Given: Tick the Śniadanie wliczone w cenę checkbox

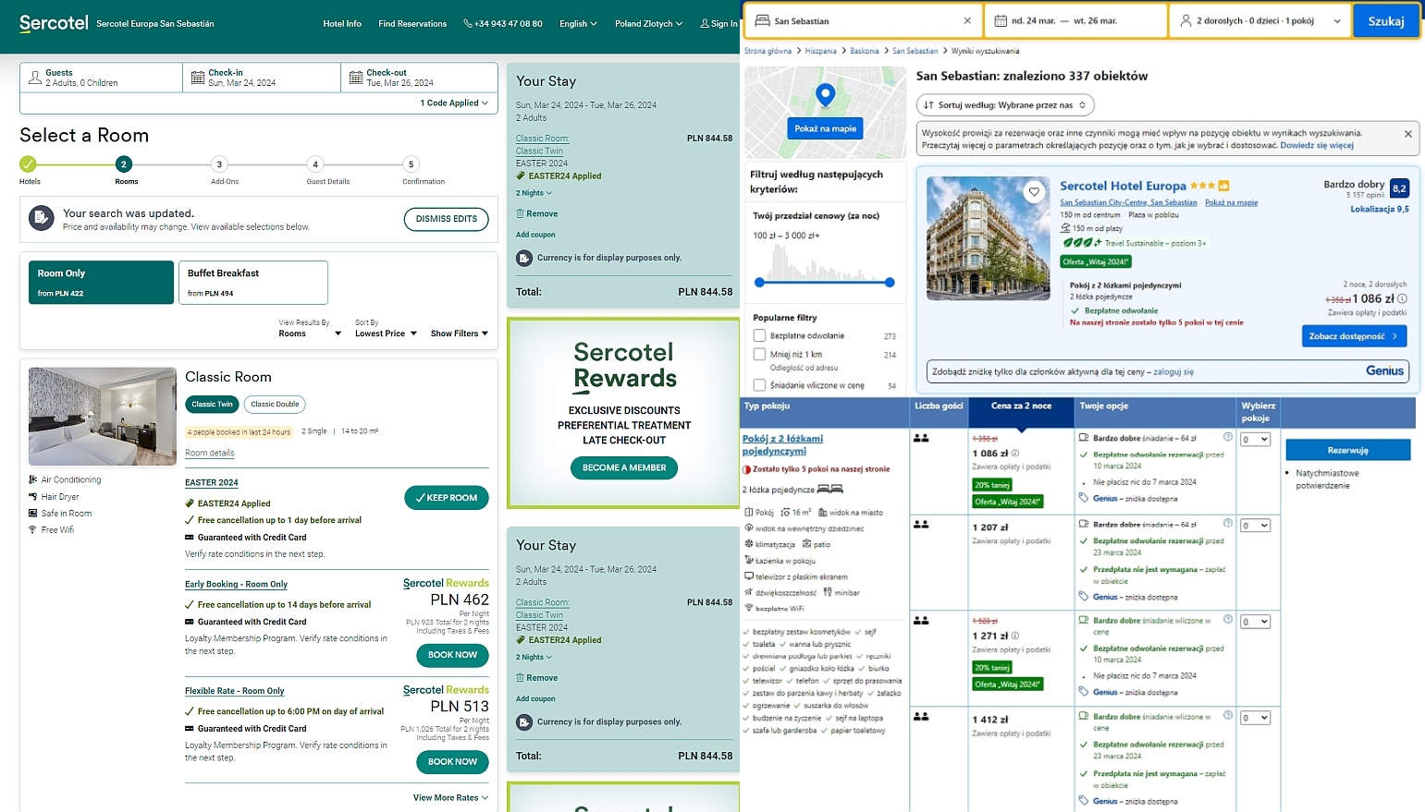Looking at the screenshot, I should coord(759,385).
